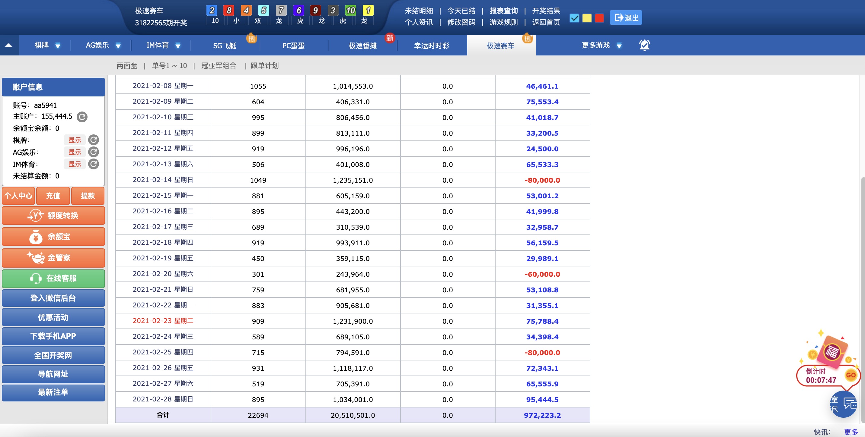Click the GO coin button
The height and width of the screenshot is (437, 865).
(851, 375)
